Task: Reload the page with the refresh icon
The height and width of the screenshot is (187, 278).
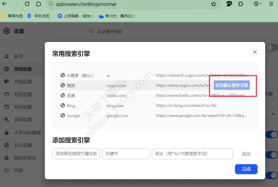Action: 27,4
